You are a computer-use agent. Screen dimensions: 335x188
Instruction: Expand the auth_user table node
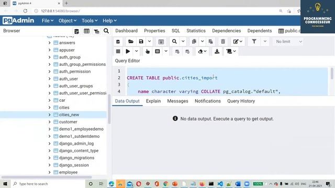49,79
